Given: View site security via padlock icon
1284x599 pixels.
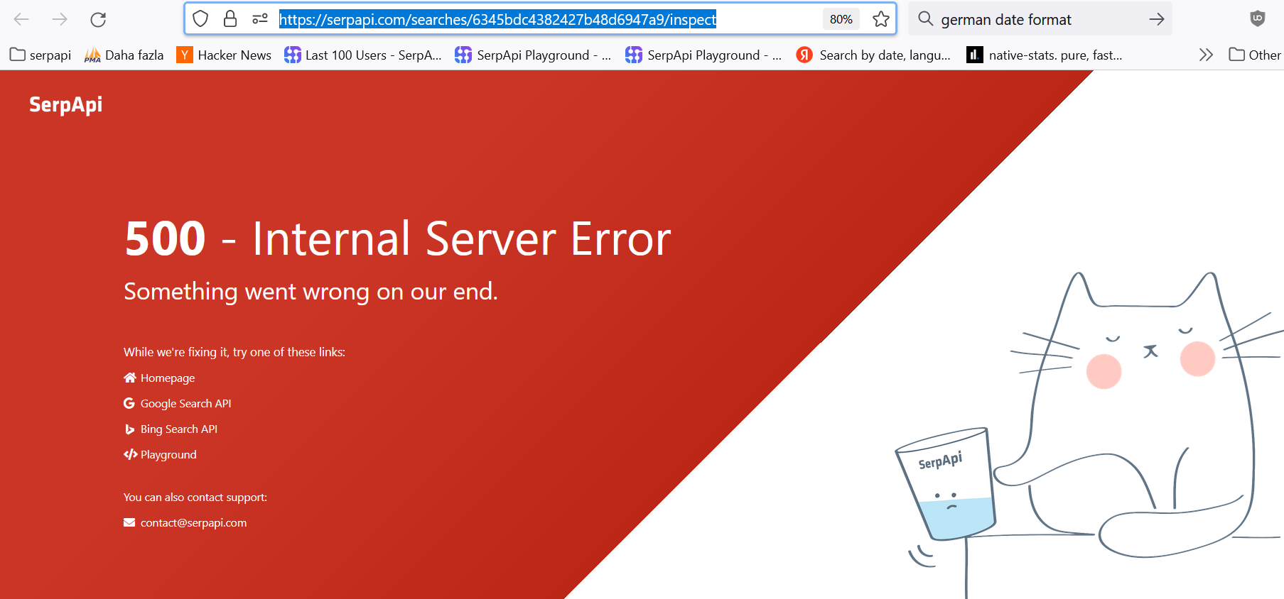Looking at the screenshot, I should pyautogui.click(x=230, y=19).
